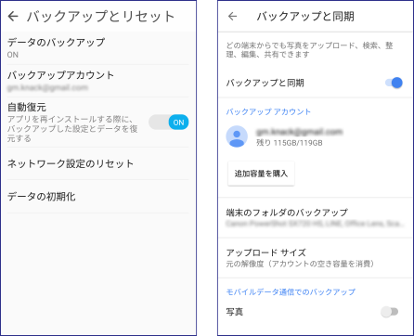Tap 残り 115GB/119GB storage text
414x336 pixels.
pos(290,143)
